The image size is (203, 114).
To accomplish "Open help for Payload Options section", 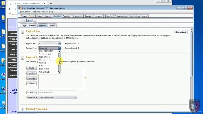I will 23,58.
